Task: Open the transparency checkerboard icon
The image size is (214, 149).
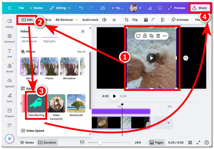Action: tap(163, 20)
